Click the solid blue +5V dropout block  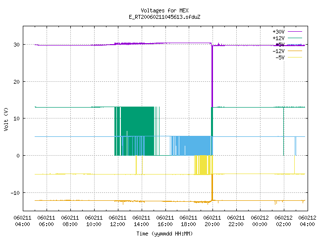click(195, 146)
